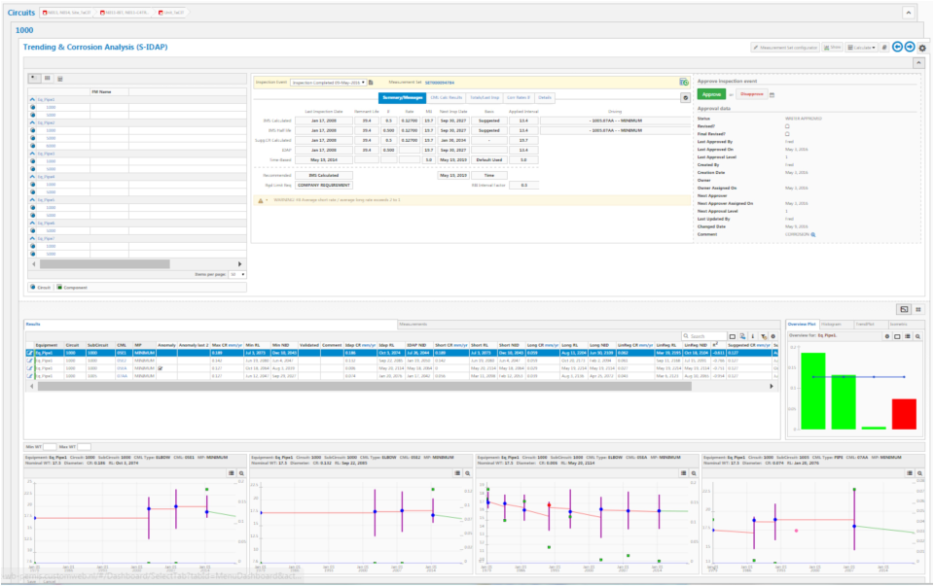Viewport: 934px width, 586px height.
Task: Toggle the checkbox on the highlighted Results row
Action: (x=28, y=352)
